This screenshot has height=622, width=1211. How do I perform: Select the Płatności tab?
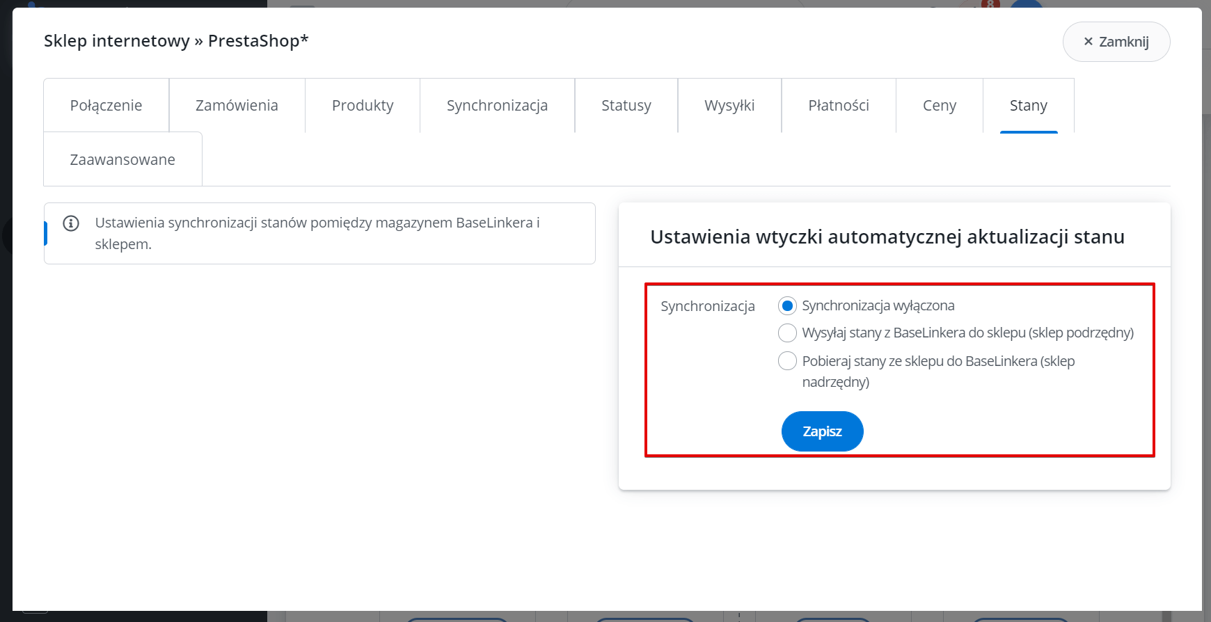[839, 105]
